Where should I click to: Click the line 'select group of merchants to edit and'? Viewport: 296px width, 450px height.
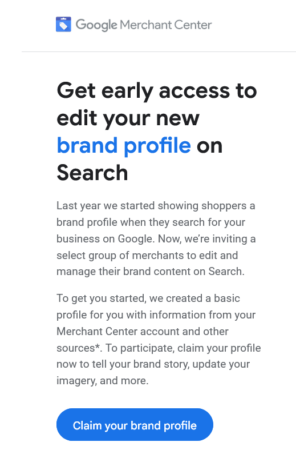tap(147, 256)
